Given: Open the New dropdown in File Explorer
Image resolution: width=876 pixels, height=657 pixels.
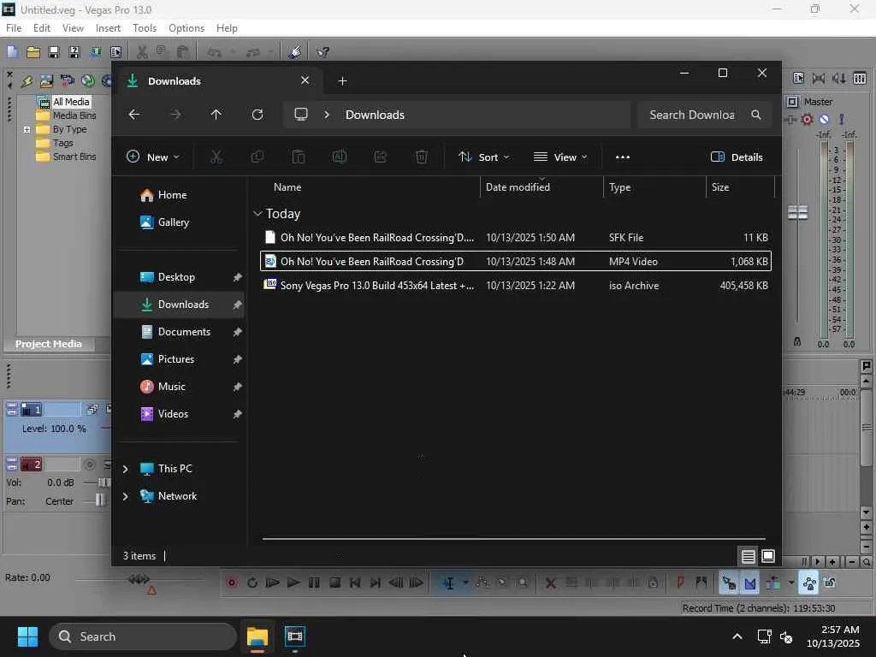Looking at the screenshot, I should [x=153, y=157].
